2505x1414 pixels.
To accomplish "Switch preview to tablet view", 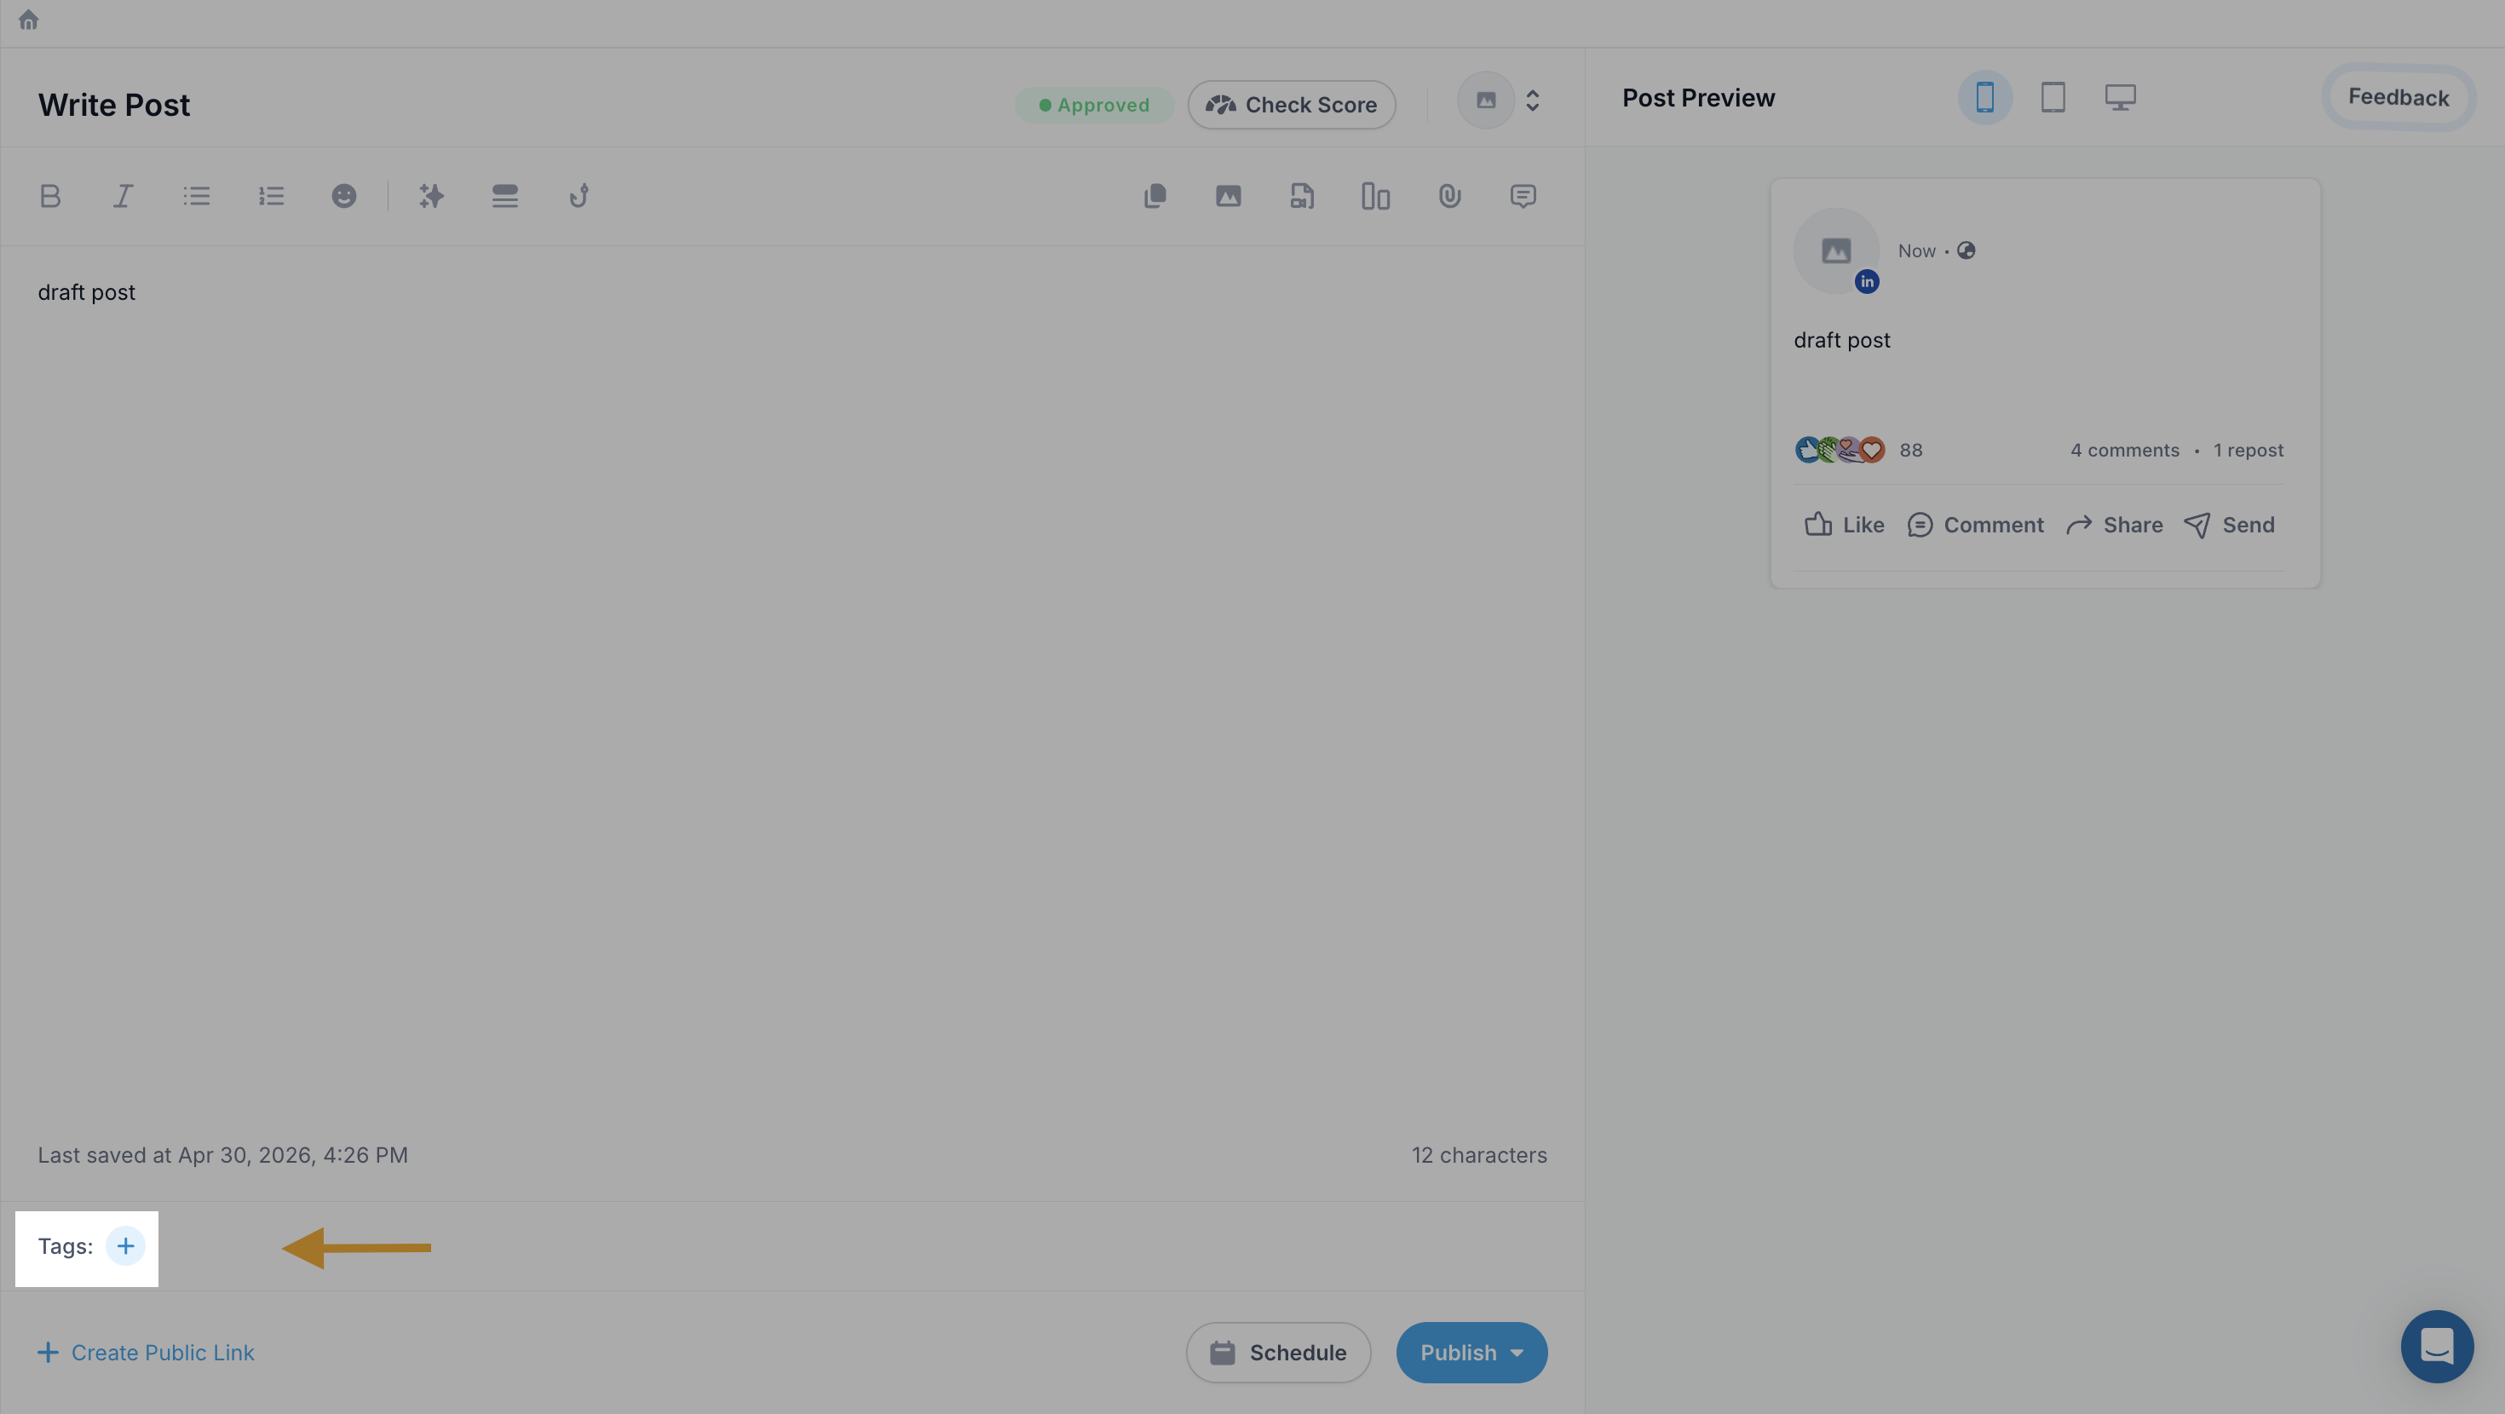I will [x=2053, y=97].
